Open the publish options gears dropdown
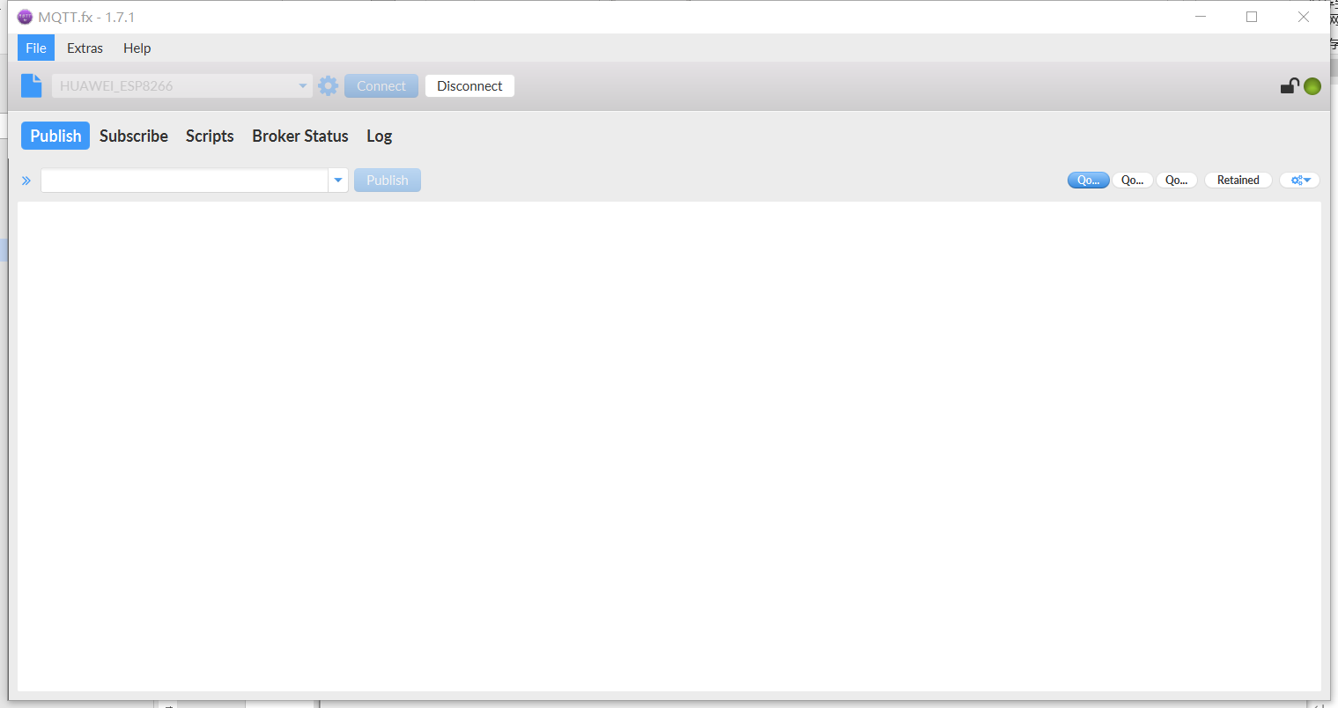 coord(1300,180)
